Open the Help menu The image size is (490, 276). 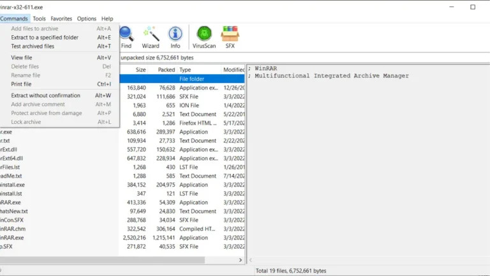coord(107,19)
